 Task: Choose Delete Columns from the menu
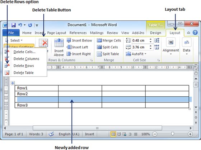click(25, 59)
